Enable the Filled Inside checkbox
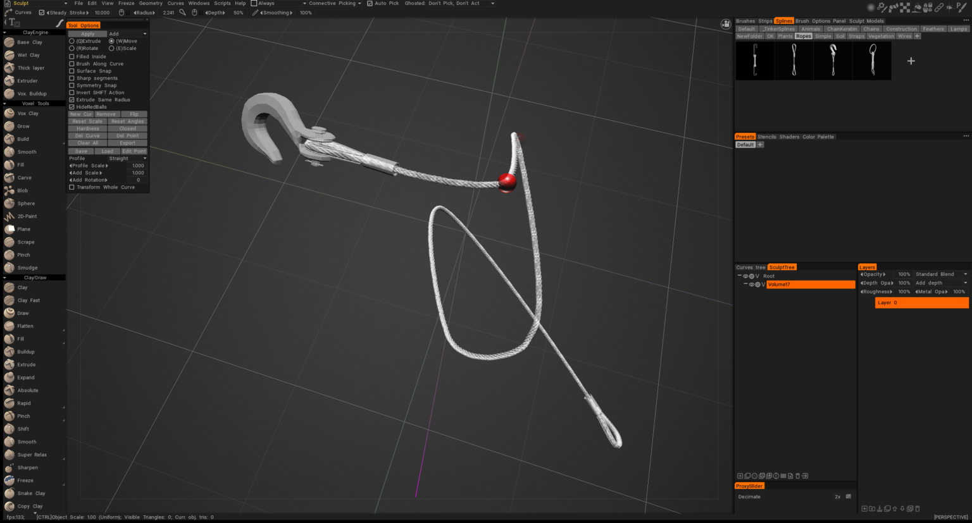The width and height of the screenshot is (972, 523). pyautogui.click(x=72, y=56)
